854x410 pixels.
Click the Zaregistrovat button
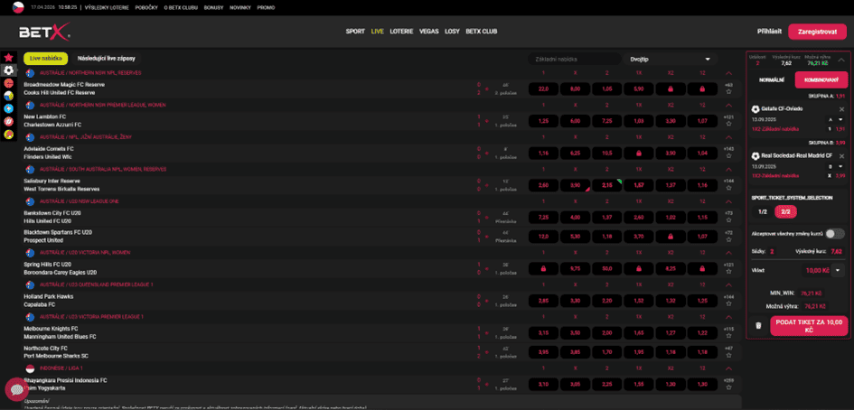pos(818,32)
